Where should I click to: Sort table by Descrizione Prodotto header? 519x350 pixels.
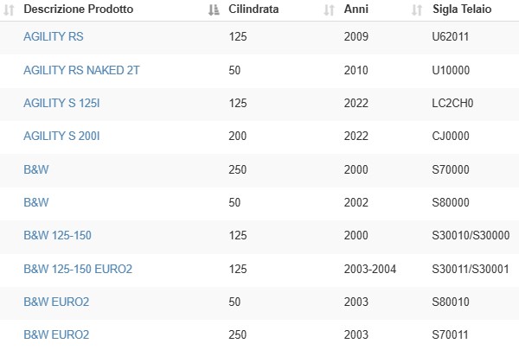pos(79,9)
